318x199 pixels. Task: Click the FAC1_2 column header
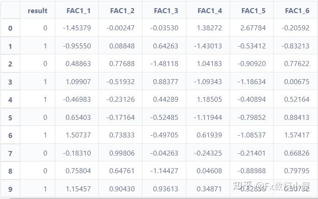(122, 10)
